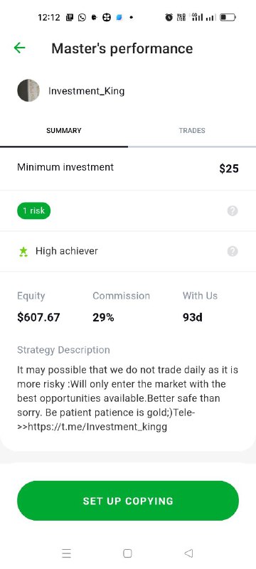Tap the battery icon in status bar

click(228, 17)
